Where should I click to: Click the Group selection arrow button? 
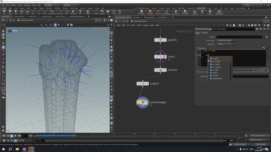point(267,37)
